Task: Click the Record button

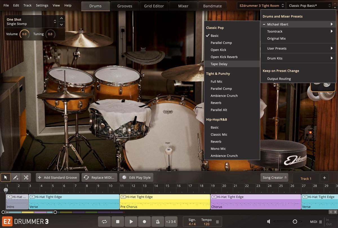Action: pyautogui.click(x=144, y=222)
